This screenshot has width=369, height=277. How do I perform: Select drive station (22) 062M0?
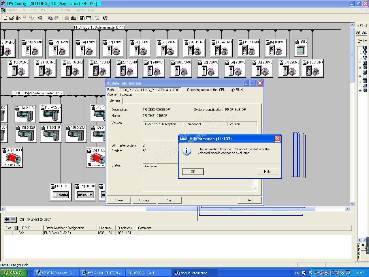pos(59,48)
